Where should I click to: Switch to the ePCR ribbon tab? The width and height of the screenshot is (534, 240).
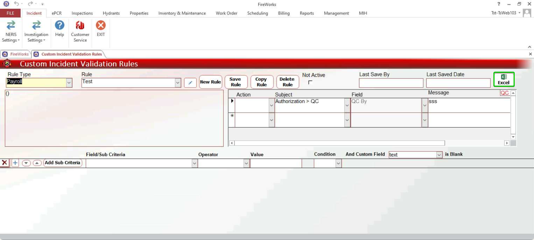point(57,13)
